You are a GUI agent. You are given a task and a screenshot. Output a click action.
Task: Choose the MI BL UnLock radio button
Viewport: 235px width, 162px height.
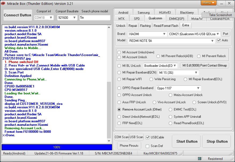click(x=119, y=66)
